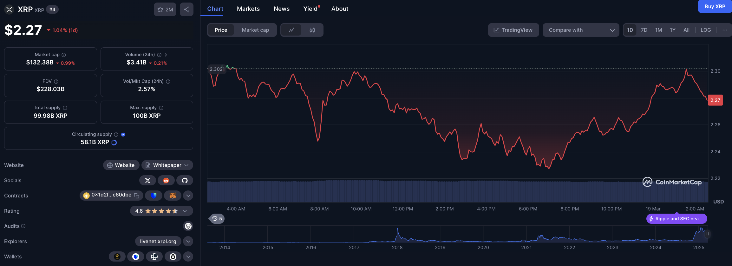Open the Markets tab
This screenshot has height=266, width=732.
tap(248, 9)
